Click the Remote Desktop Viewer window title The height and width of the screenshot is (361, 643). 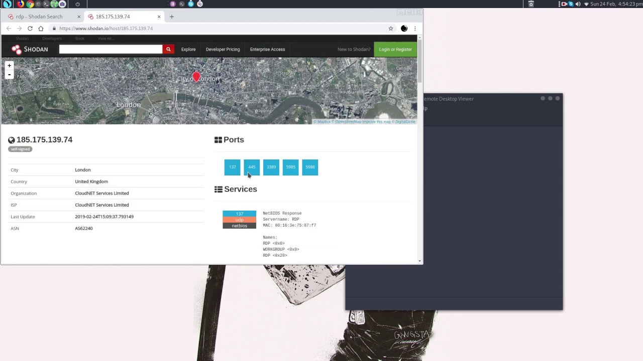(x=449, y=99)
